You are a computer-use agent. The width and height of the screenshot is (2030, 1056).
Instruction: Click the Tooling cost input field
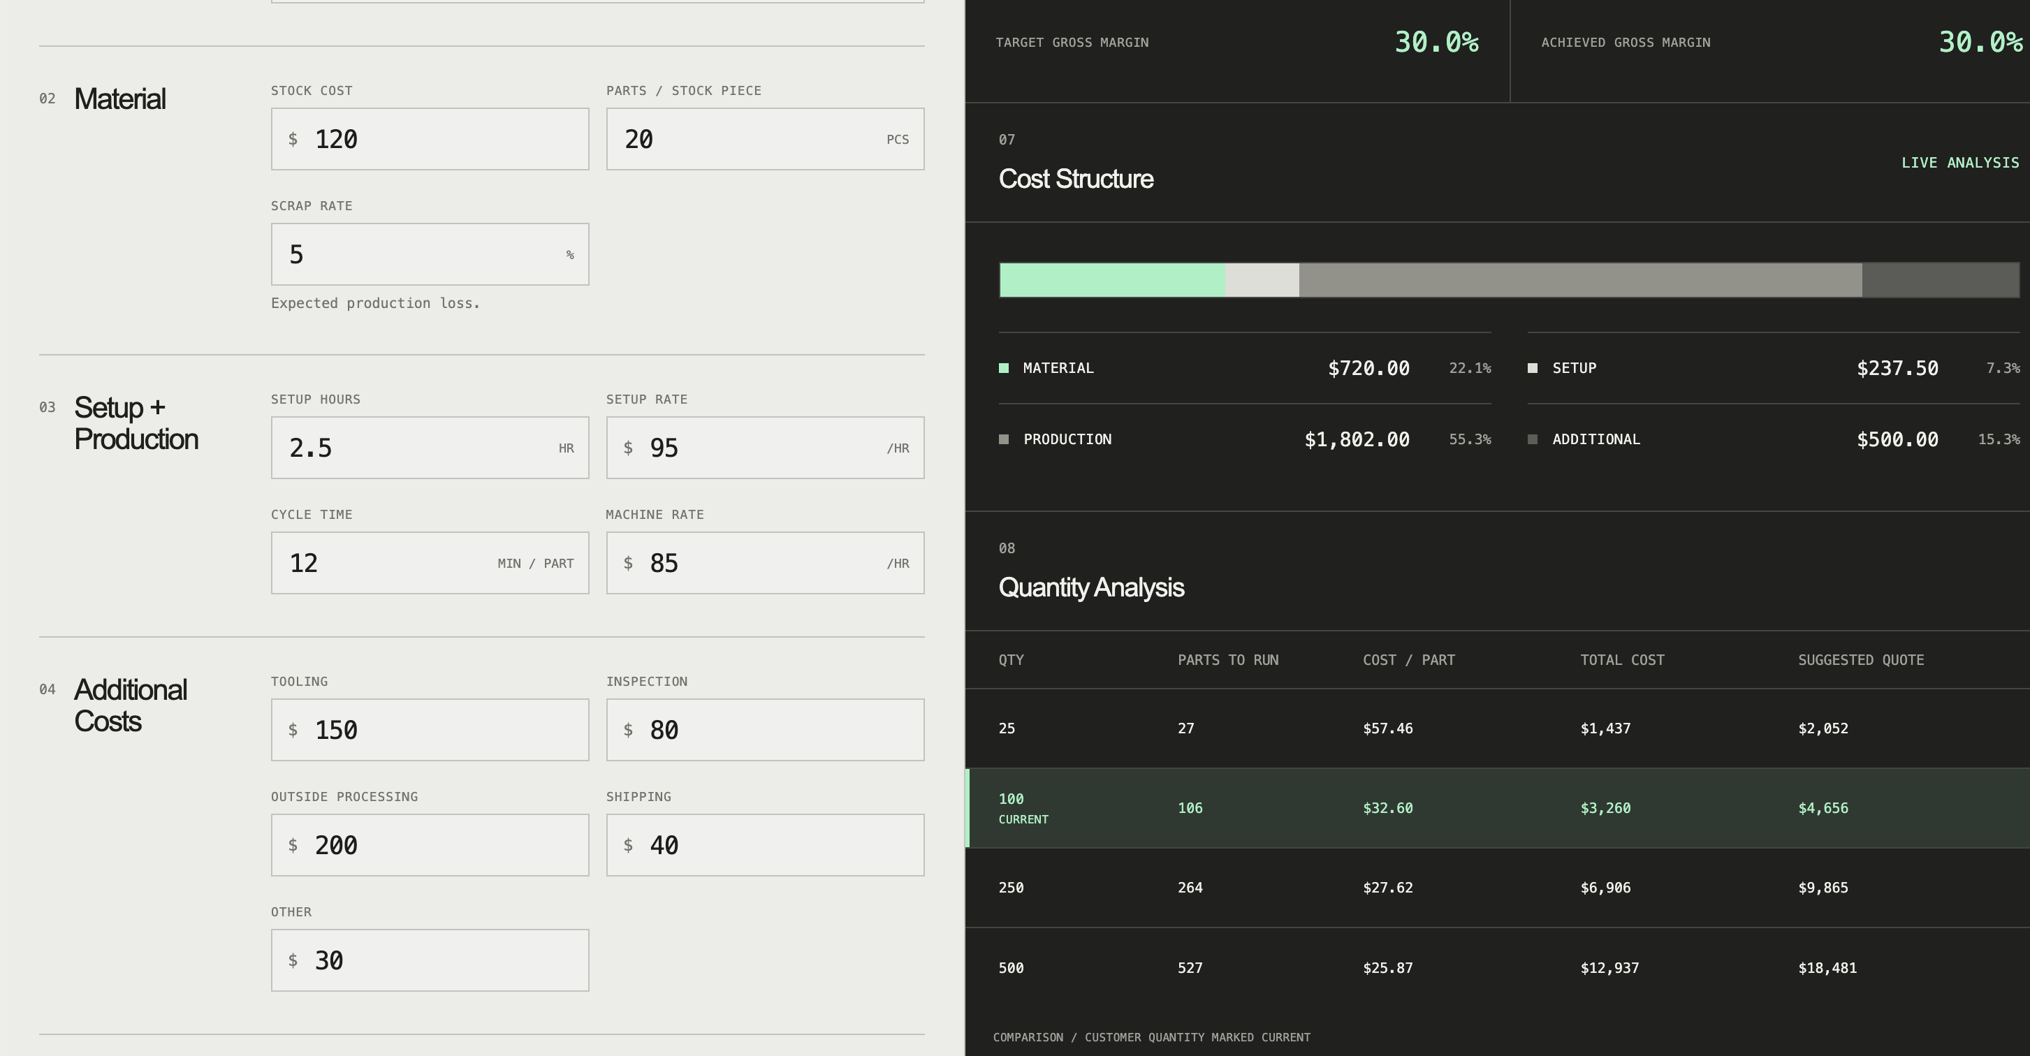pos(430,730)
